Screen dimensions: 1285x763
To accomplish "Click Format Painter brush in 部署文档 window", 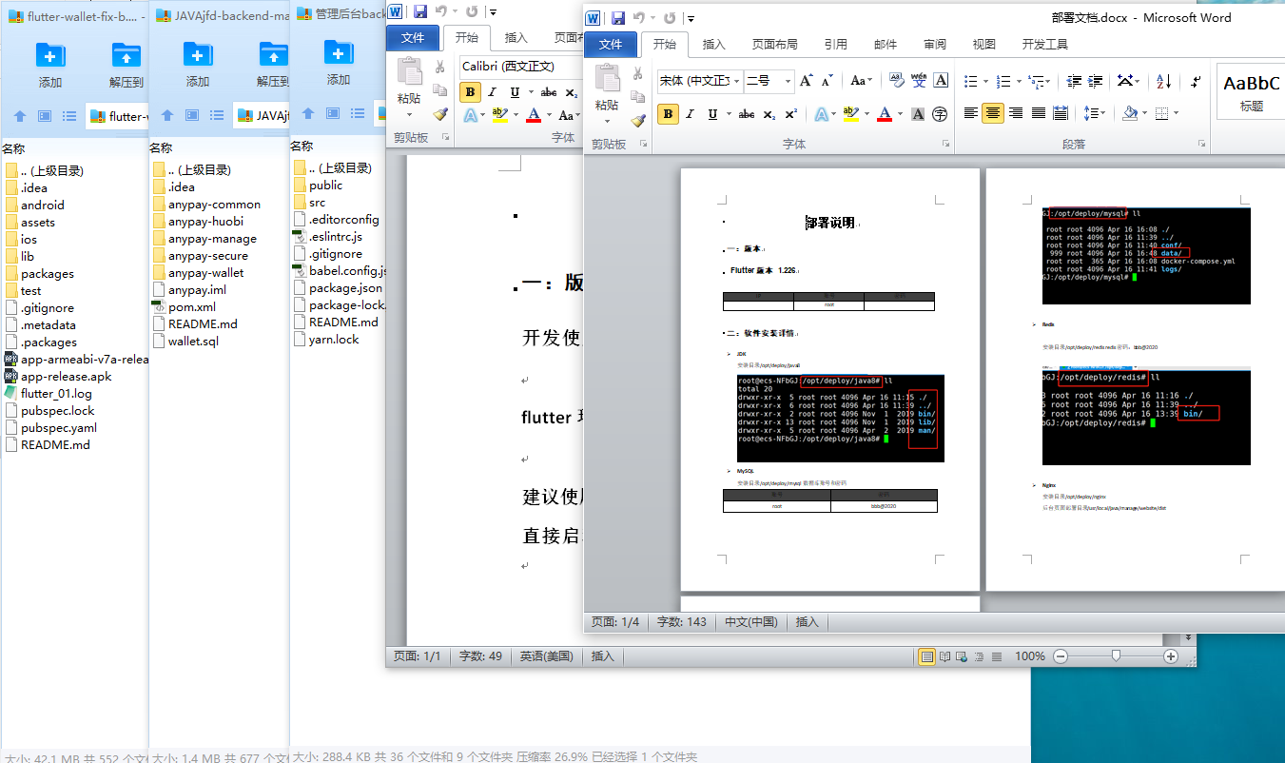I will point(637,120).
